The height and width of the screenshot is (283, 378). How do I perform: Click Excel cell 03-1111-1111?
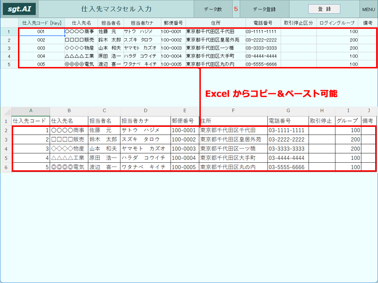[x=288, y=130]
